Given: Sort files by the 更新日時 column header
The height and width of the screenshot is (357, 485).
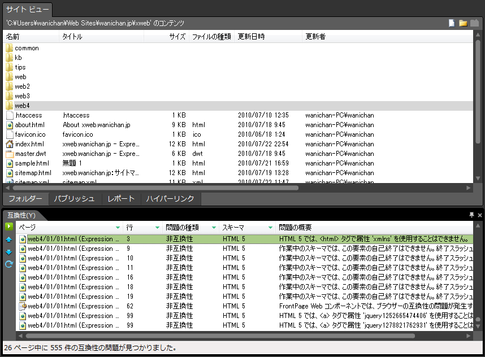Looking at the screenshot, I should click(x=268, y=37).
